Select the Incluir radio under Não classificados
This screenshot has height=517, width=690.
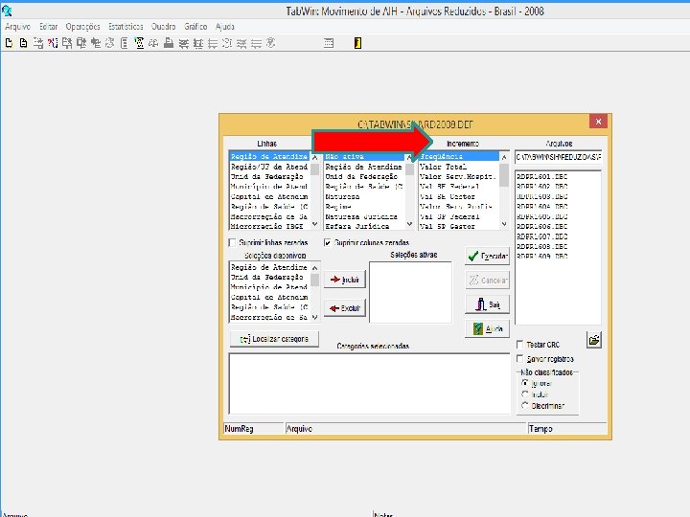pos(524,394)
